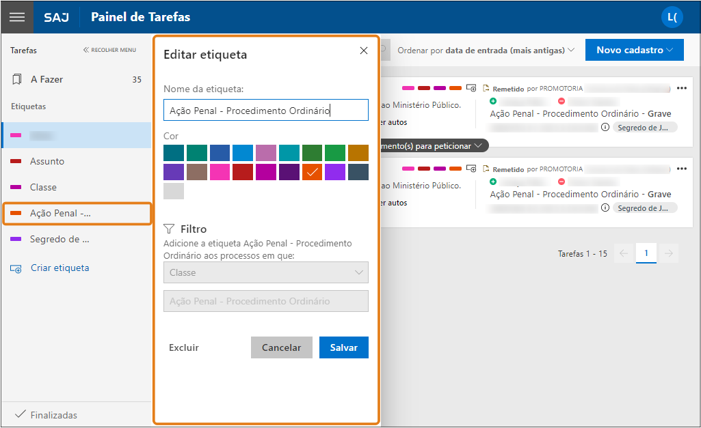
Task: Click the user avatar in header
Action: [x=672, y=17]
